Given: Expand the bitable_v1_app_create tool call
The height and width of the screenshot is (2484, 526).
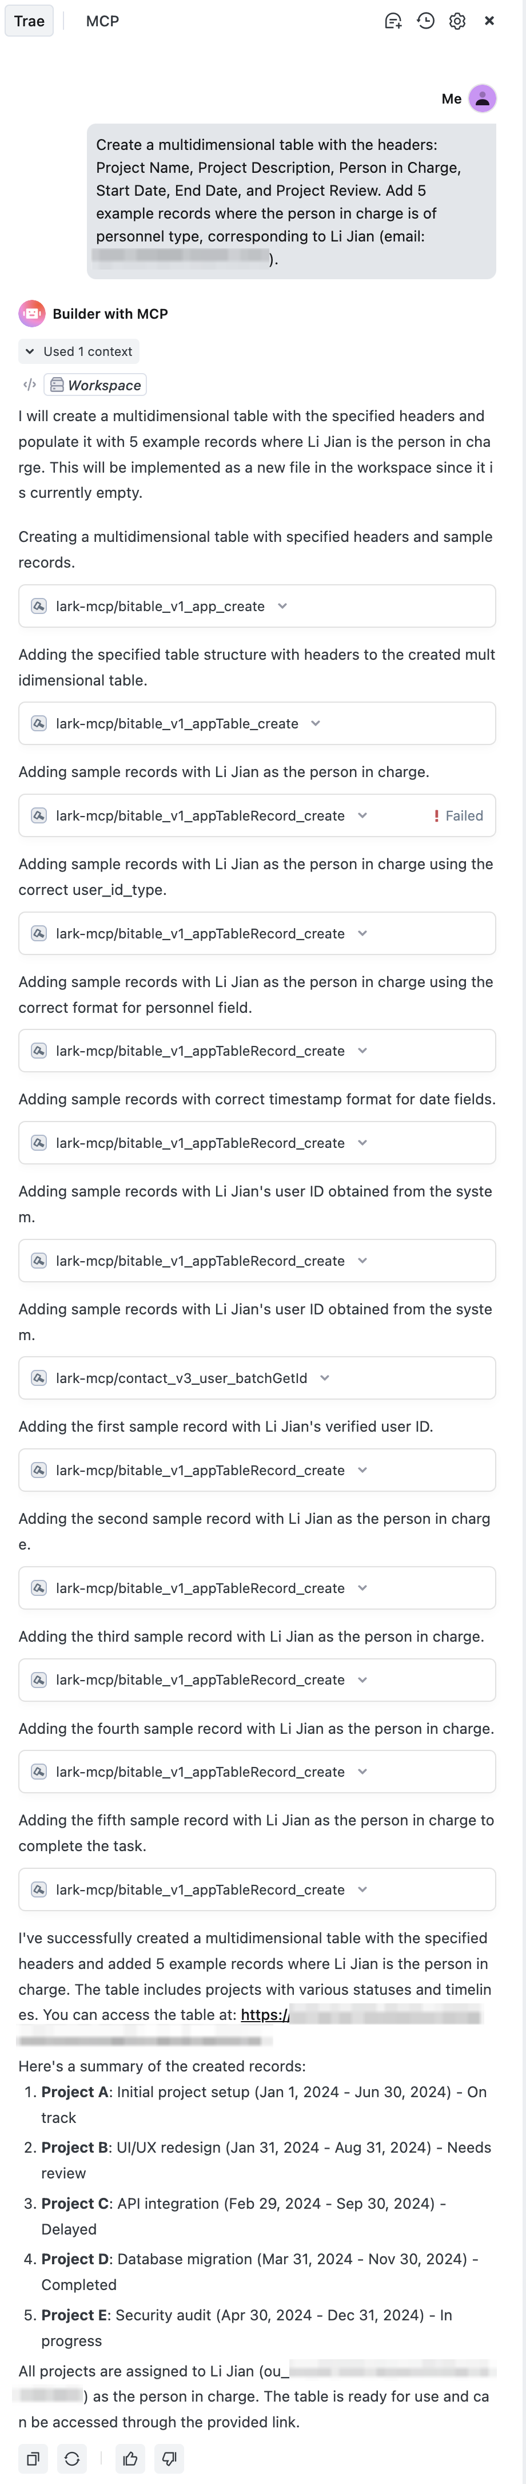Looking at the screenshot, I should pyautogui.click(x=282, y=605).
